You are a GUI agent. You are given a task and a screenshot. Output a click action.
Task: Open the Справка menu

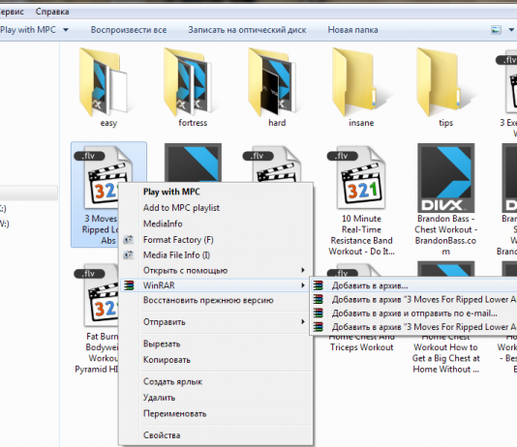[52, 12]
